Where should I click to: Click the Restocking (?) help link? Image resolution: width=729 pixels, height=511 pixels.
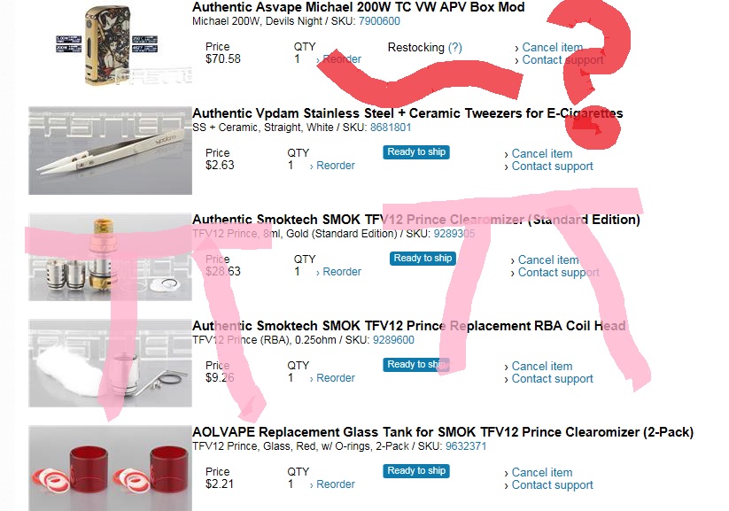tap(454, 48)
